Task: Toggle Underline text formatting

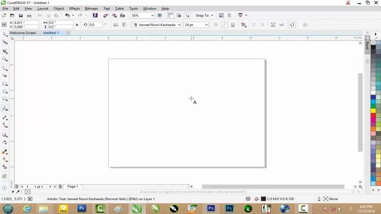Action: tap(233, 25)
